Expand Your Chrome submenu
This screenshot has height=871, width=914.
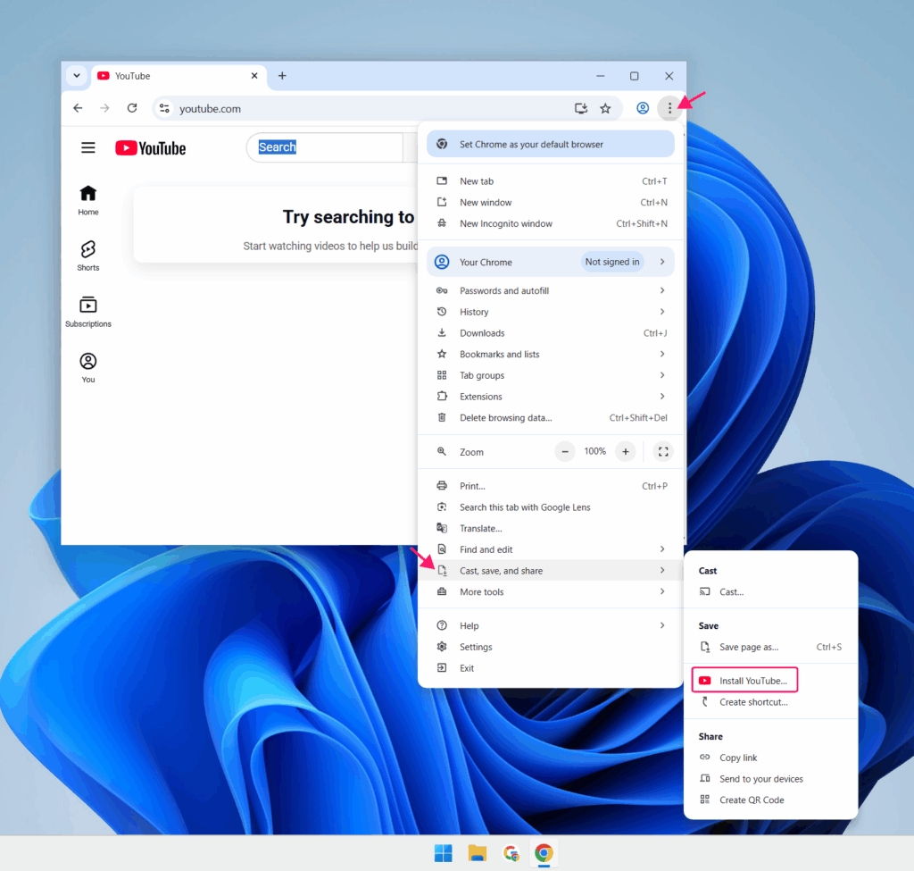[550, 262]
